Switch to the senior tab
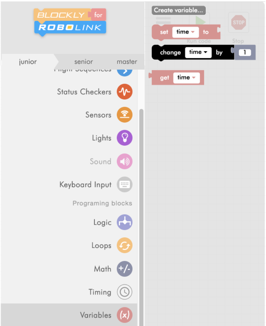This screenshot has height=326, width=266. (x=84, y=62)
